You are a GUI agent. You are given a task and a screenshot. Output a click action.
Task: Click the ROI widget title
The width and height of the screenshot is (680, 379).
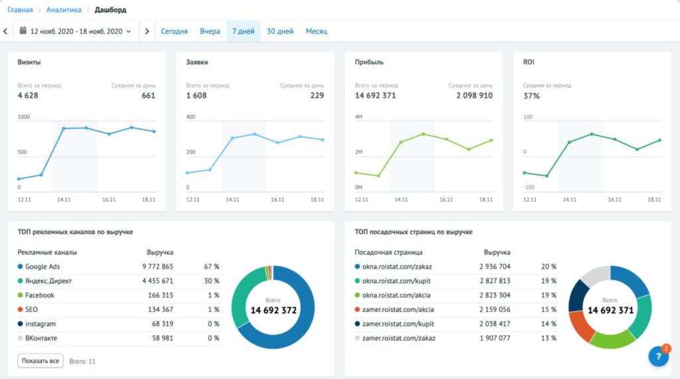click(529, 62)
